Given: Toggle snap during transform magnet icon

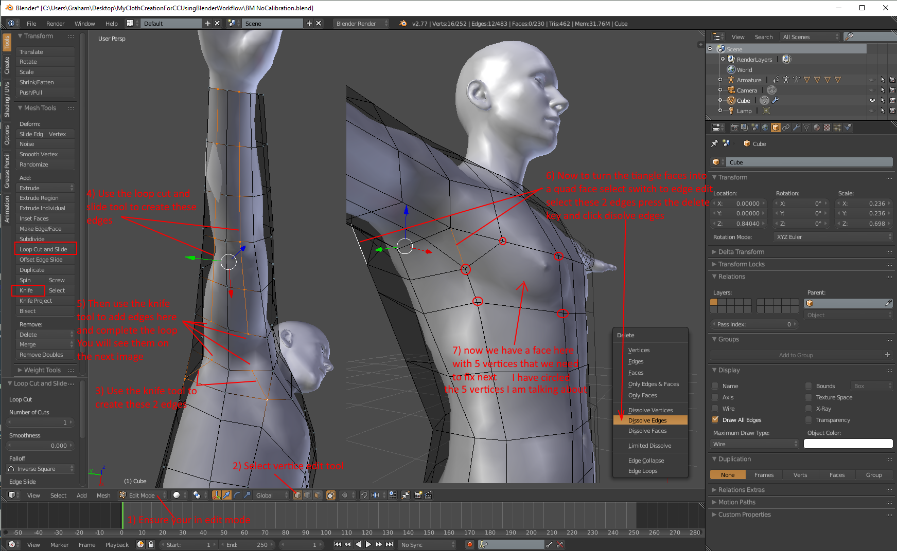Looking at the screenshot, I should 364,495.
